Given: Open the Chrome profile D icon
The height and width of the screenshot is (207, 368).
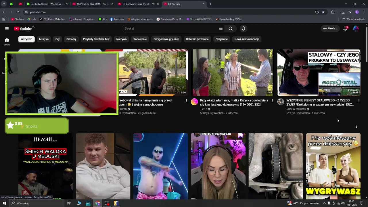Looking at the screenshot, I should (x=357, y=12).
